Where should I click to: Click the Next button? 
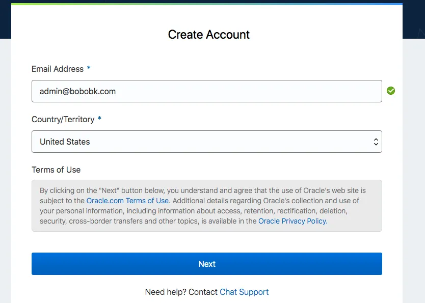(x=206, y=264)
